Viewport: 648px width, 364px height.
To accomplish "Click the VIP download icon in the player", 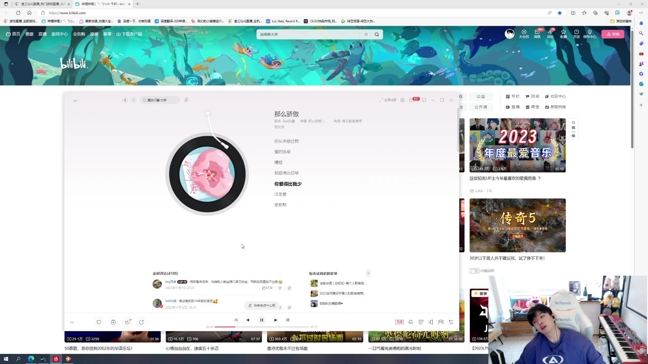I will pos(127,322).
